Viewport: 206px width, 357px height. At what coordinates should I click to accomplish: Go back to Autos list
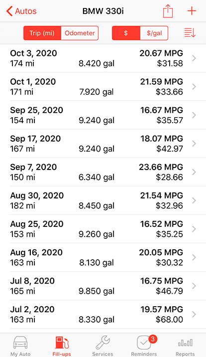[21, 11]
